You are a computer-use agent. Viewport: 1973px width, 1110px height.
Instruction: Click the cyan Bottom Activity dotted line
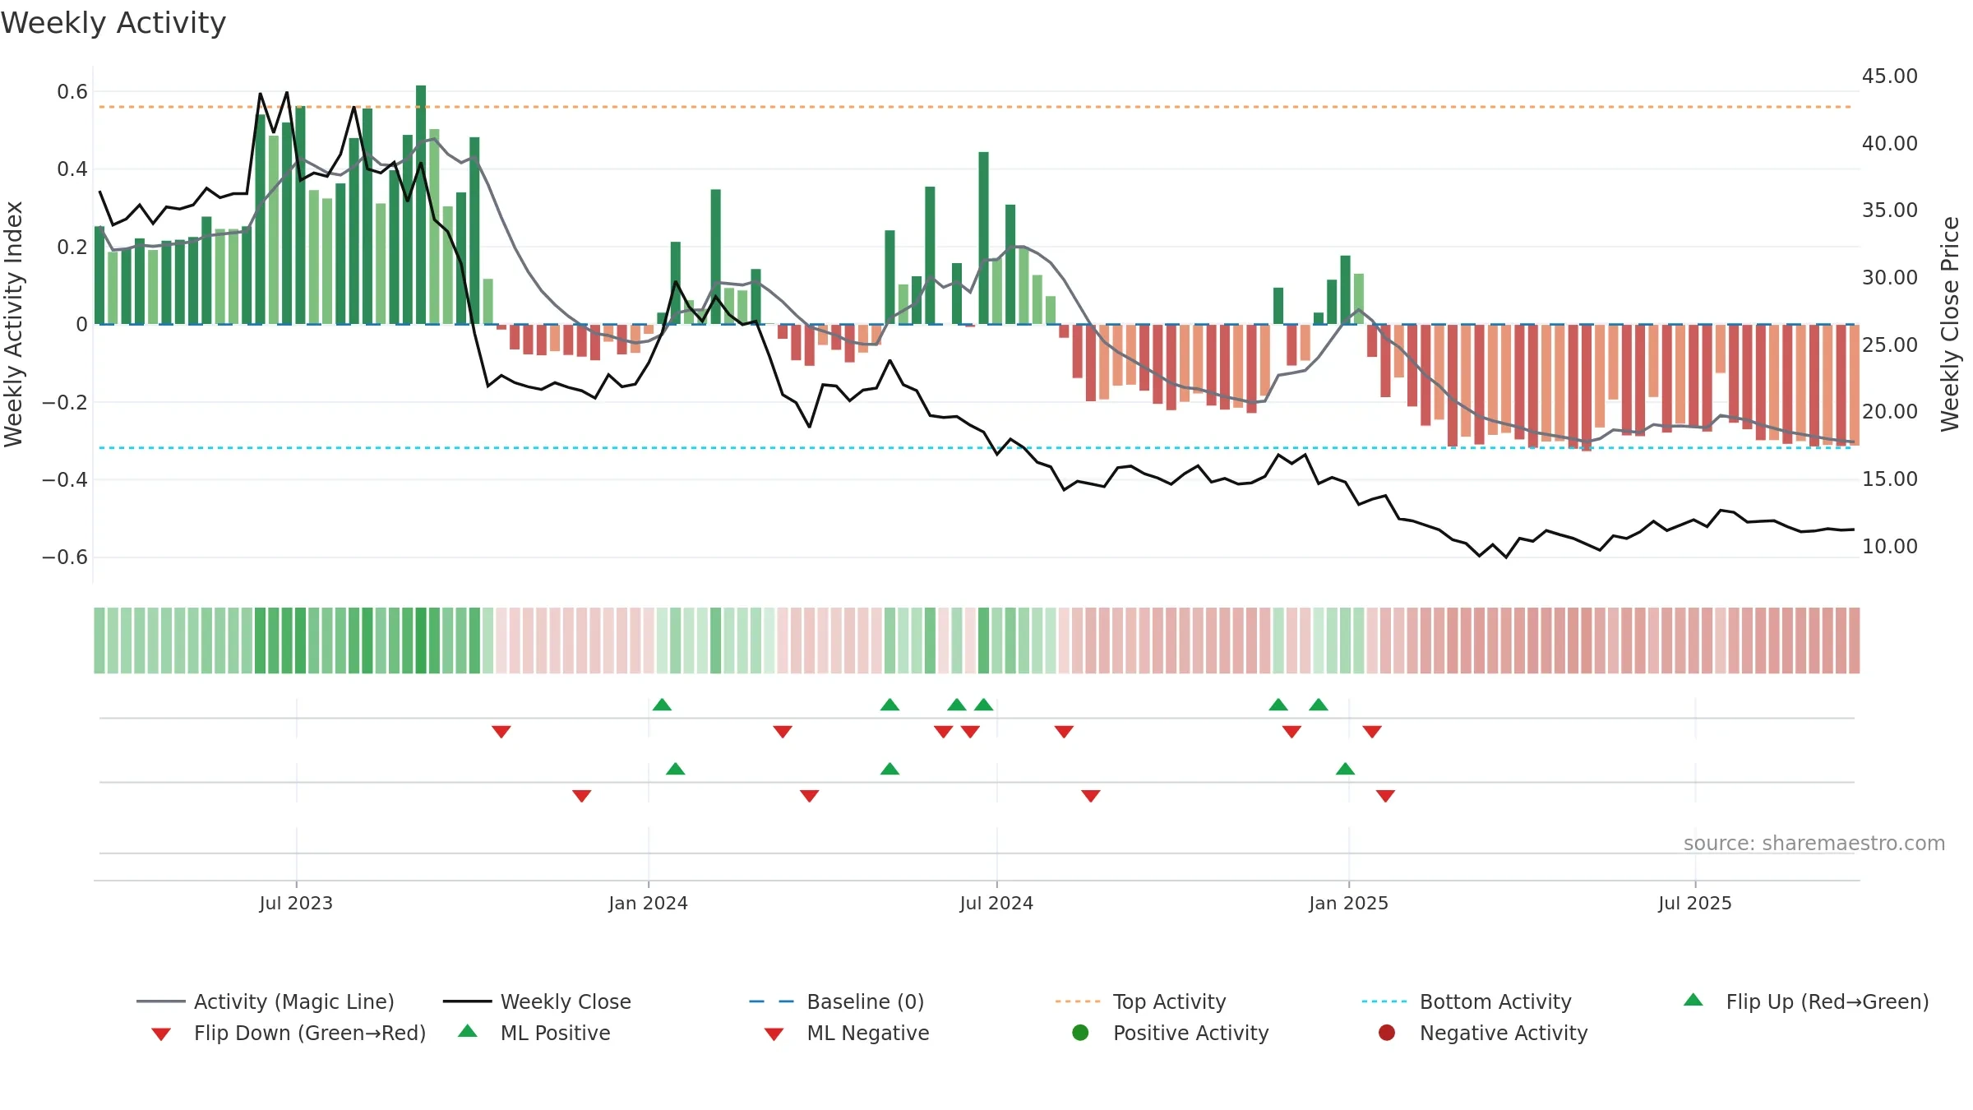tap(975, 448)
